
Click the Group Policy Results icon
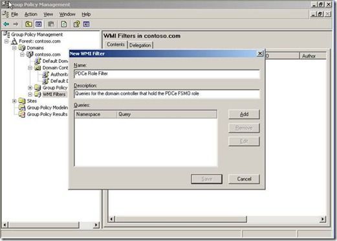[x=22, y=114]
